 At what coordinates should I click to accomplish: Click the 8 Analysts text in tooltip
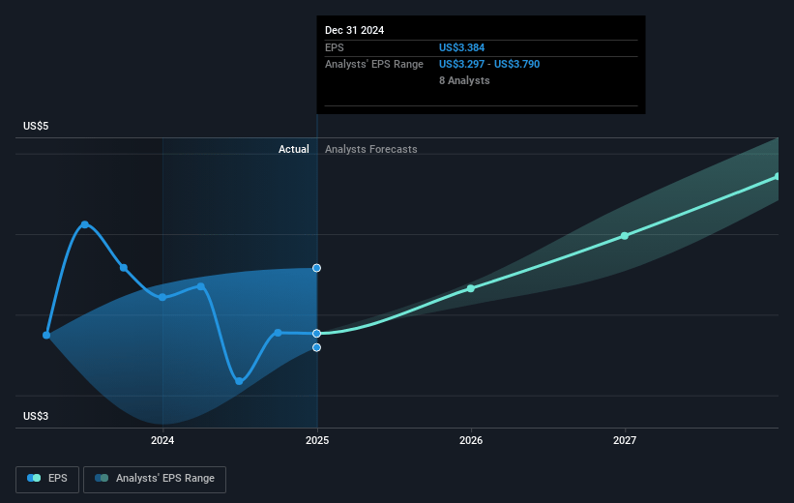coord(464,80)
